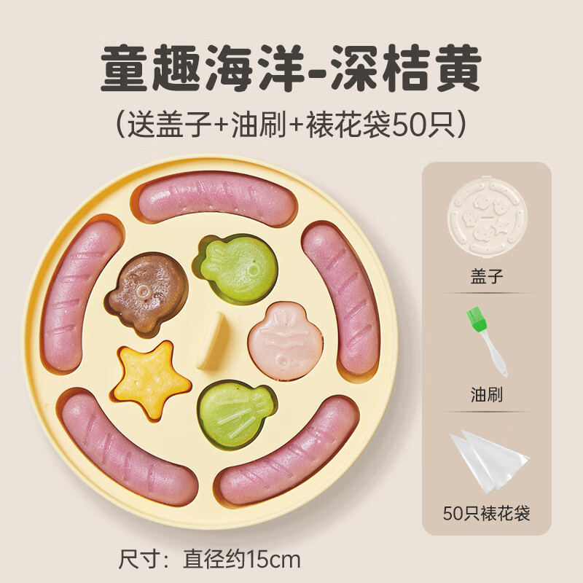Click the piping bags picture
This screenshot has width=583, height=583.
[490, 462]
